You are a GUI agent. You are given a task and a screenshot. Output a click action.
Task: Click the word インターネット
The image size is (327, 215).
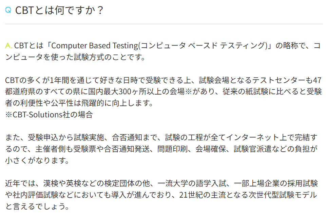(x=253, y=137)
